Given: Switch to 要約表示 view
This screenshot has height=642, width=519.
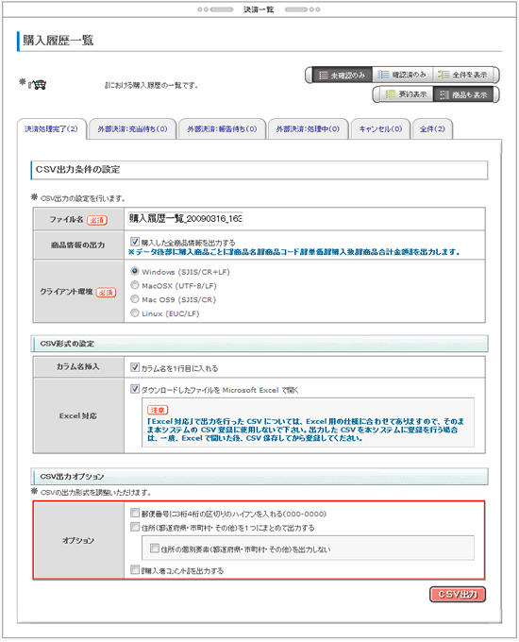Looking at the screenshot, I should pyautogui.click(x=406, y=94).
